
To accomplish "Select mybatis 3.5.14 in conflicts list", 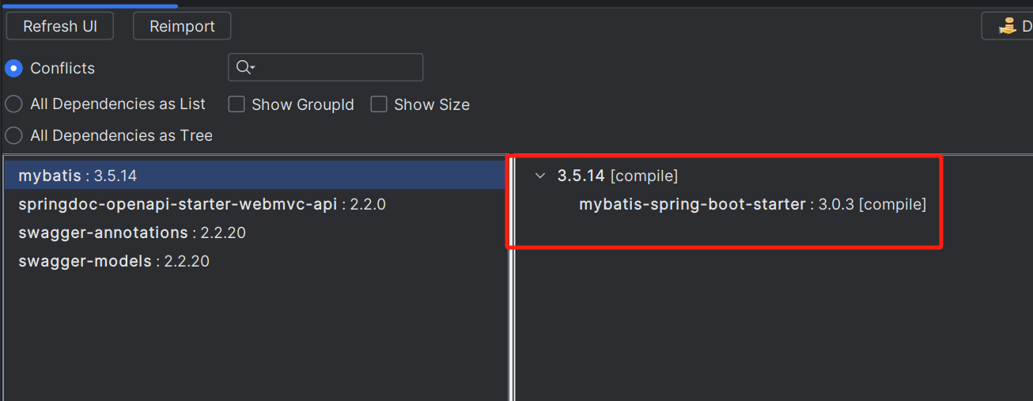I will click(x=255, y=176).
